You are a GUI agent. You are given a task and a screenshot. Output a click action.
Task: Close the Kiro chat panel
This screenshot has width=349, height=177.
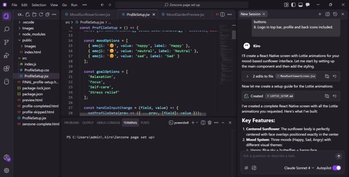click(x=343, y=14)
